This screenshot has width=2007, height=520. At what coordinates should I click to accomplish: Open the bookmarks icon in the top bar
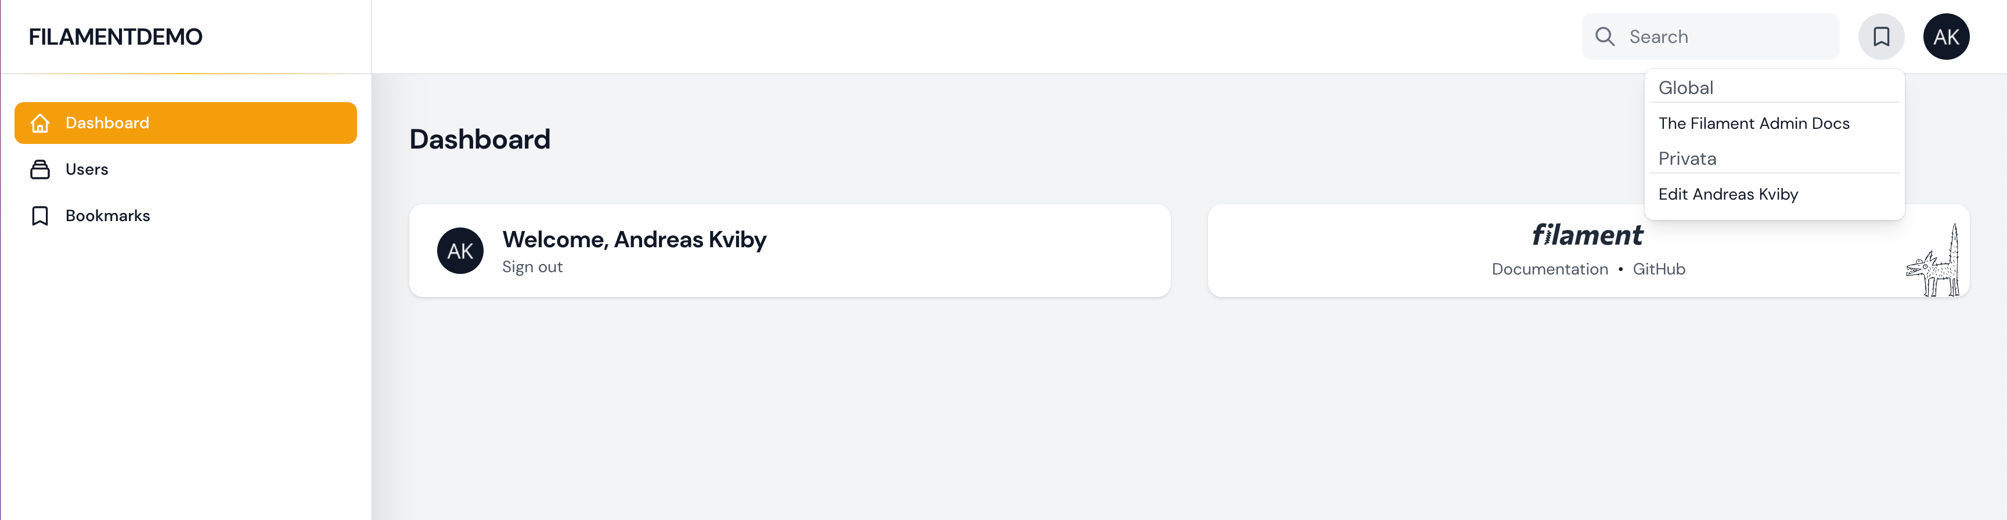1882,36
